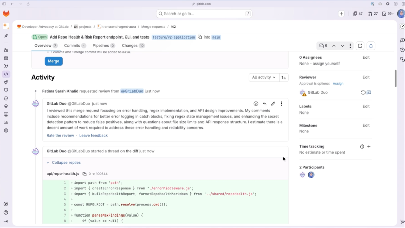
Task: Edit the Reviewer section
Action: [x=366, y=77]
